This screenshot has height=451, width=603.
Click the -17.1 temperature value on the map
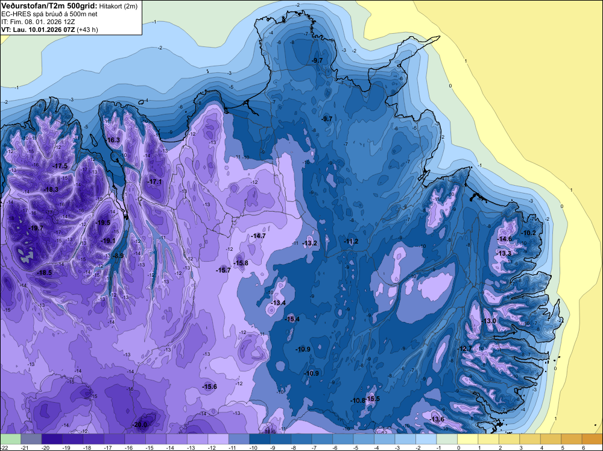click(155, 182)
